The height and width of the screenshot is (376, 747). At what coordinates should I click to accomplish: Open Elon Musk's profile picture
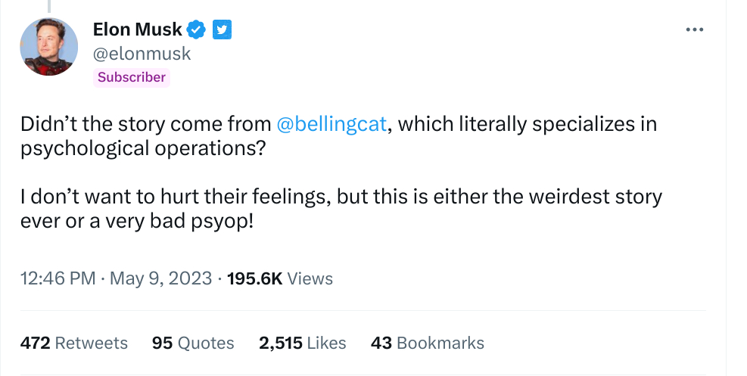tap(48, 47)
